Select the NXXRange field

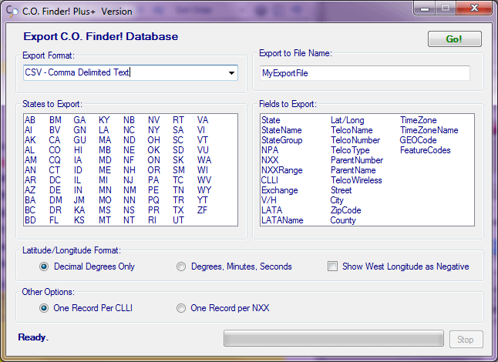[281, 170]
